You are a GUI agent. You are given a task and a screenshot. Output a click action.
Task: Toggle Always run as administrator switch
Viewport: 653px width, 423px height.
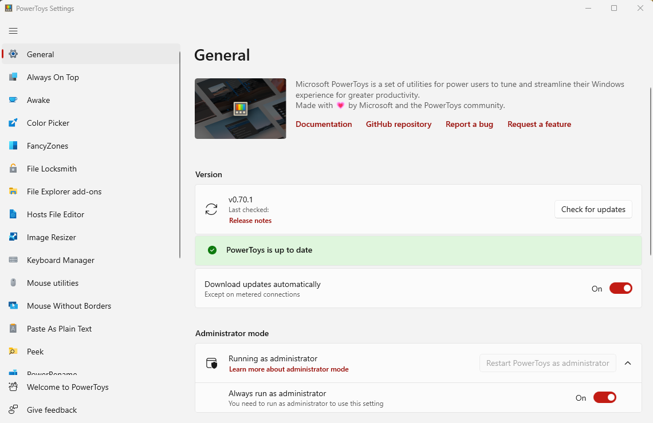(605, 398)
